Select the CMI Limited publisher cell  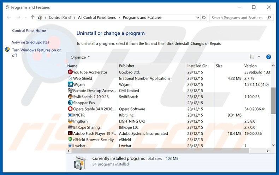pyautogui.click(x=129, y=91)
